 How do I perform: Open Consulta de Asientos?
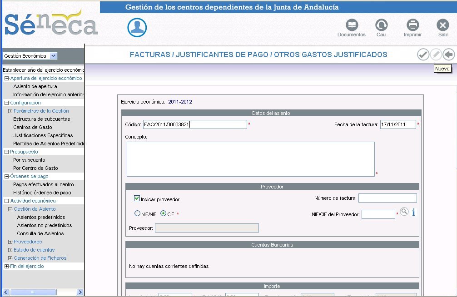(40, 233)
